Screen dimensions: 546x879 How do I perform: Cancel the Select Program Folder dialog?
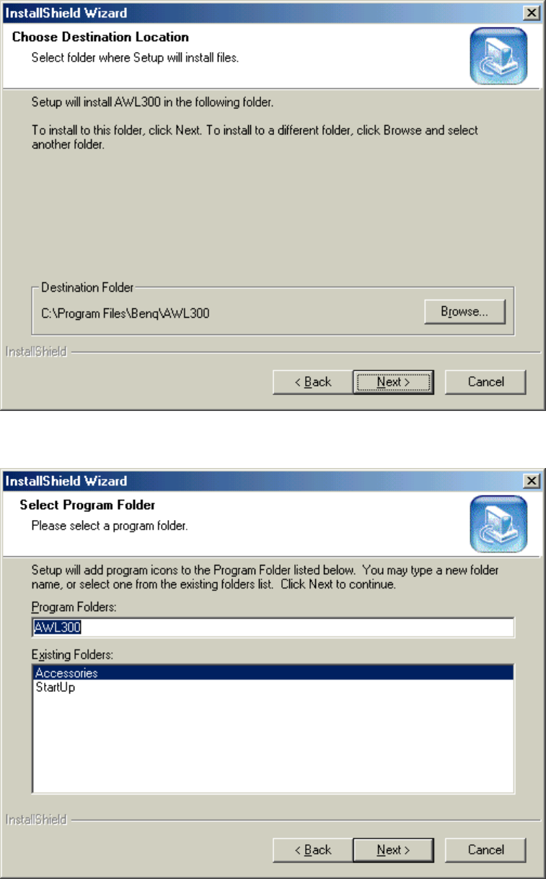click(x=485, y=850)
